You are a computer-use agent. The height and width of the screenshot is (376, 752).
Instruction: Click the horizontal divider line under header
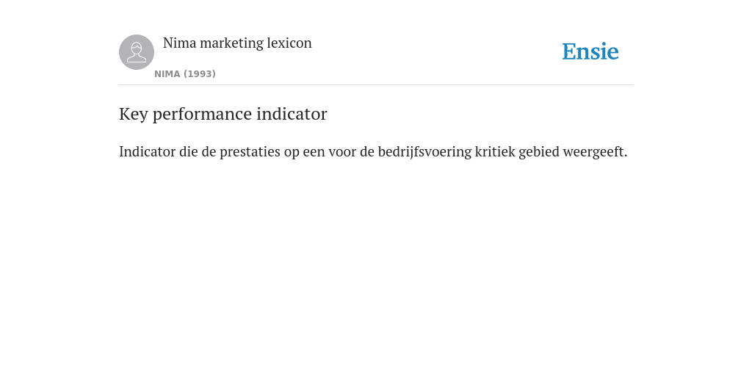coord(376,85)
